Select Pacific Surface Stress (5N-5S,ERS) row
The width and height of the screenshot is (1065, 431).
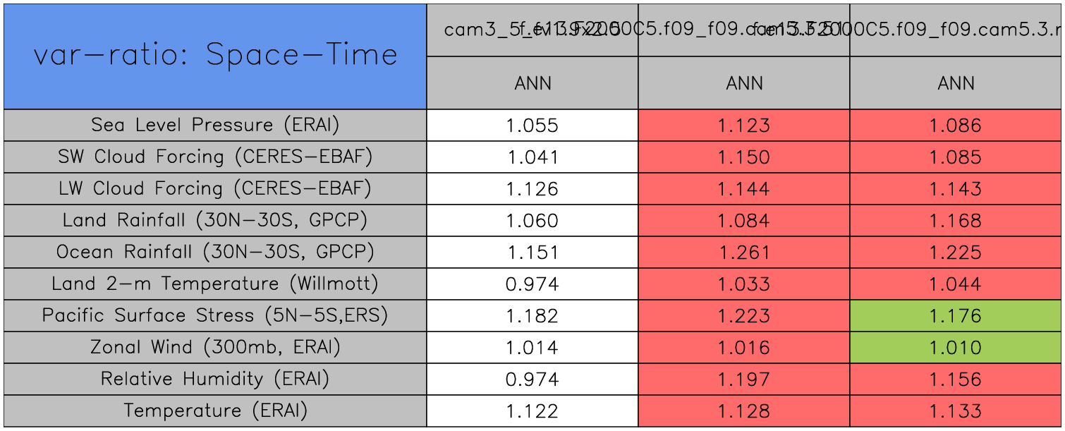click(215, 316)
